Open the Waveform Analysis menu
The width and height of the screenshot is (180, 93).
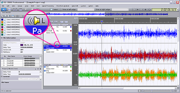coord(63,6)
